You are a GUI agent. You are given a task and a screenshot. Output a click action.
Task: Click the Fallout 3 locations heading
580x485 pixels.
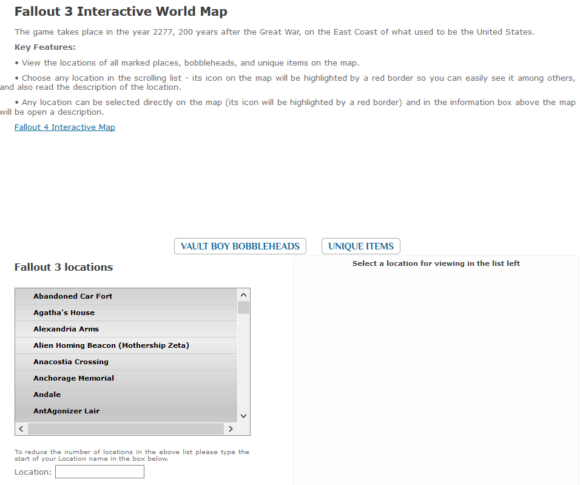64,267
